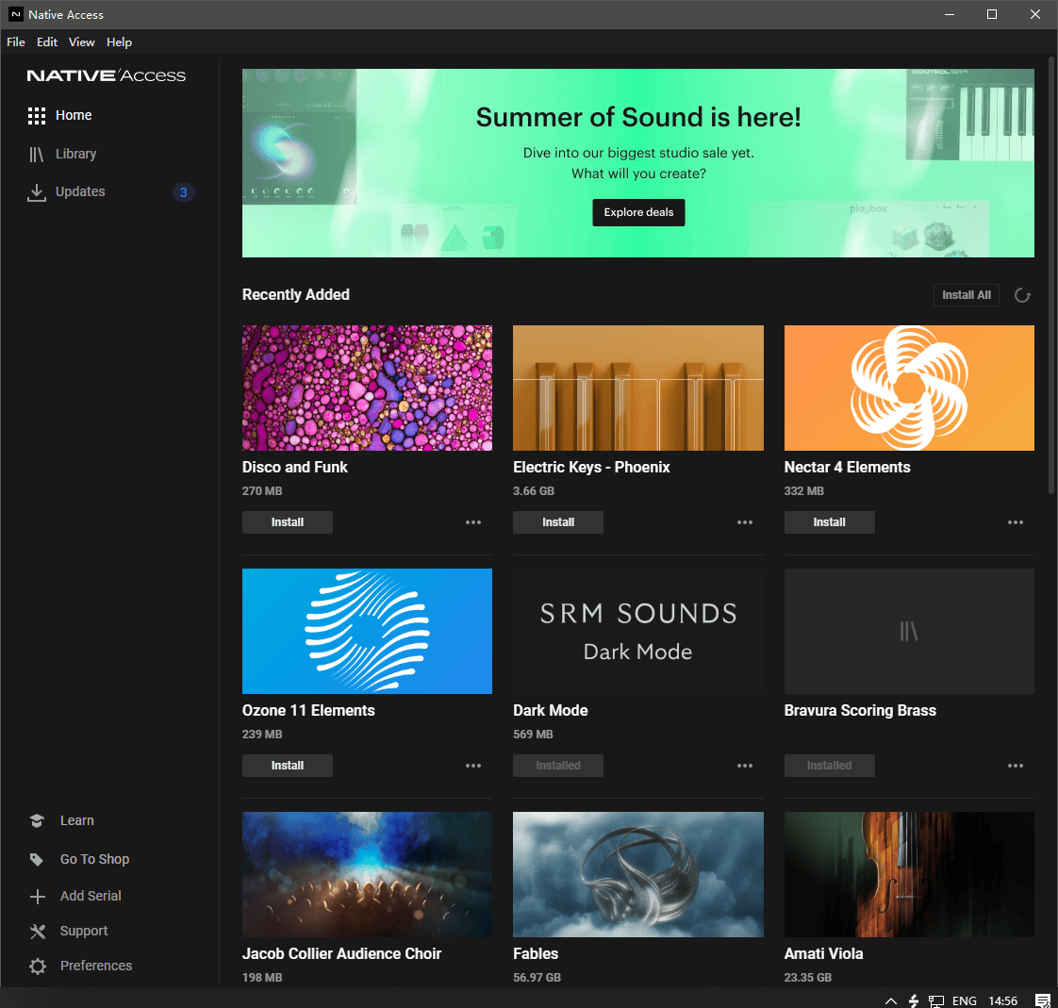
Task: Click the Fables thumbnail
Action: click(638, 874)
